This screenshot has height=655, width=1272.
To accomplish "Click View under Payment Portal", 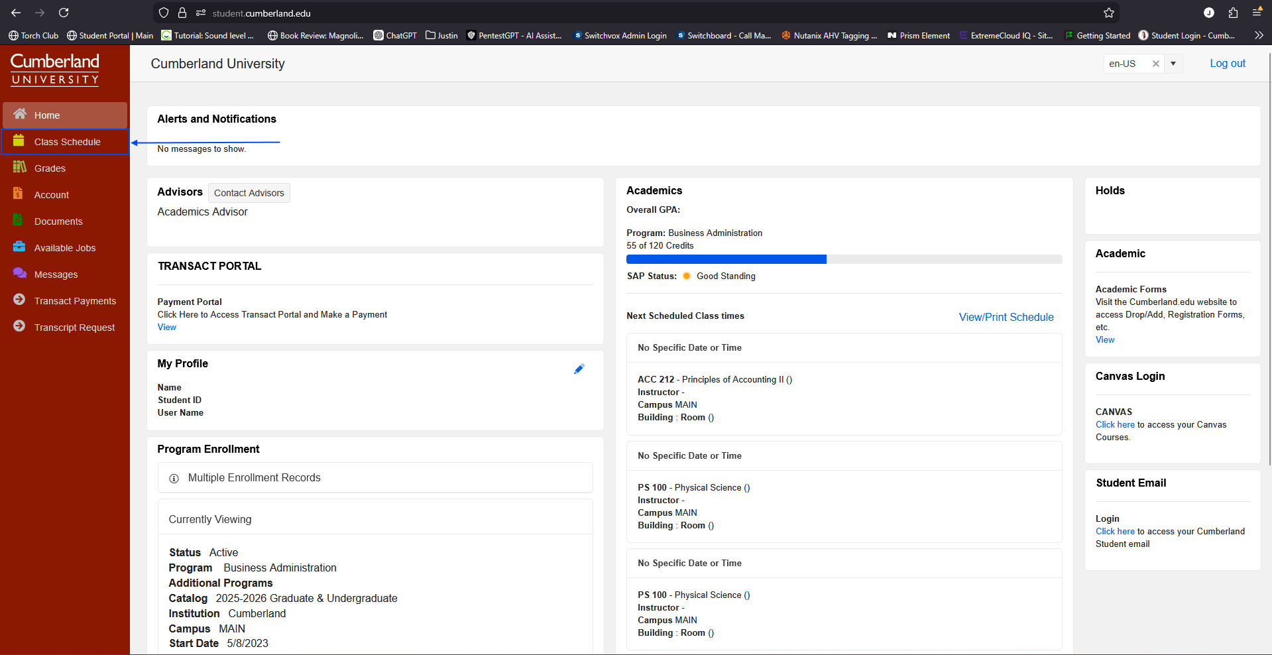I will tap(167, 327).
